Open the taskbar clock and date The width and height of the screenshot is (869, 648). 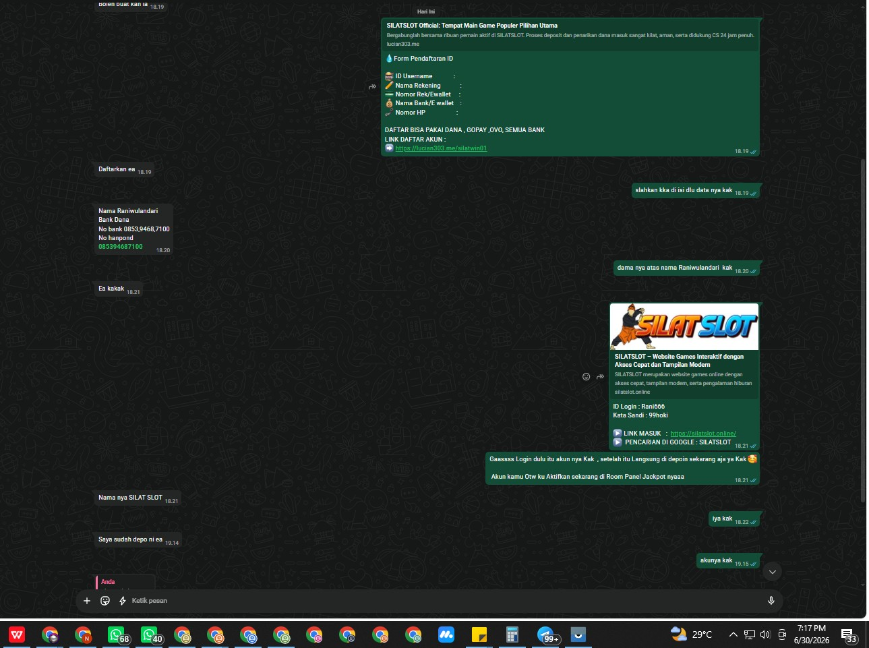click(x=812, y=635)
